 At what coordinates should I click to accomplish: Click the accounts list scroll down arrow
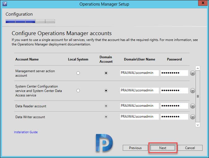[198, 125]
